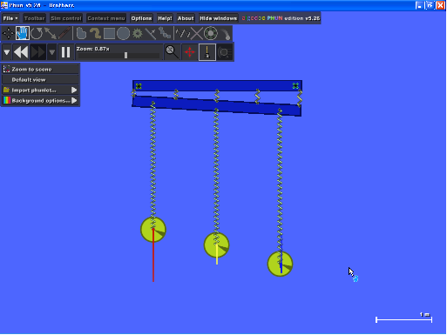Click the right fixate on top bar
This screenshot has width=447, height=335.
295,85
